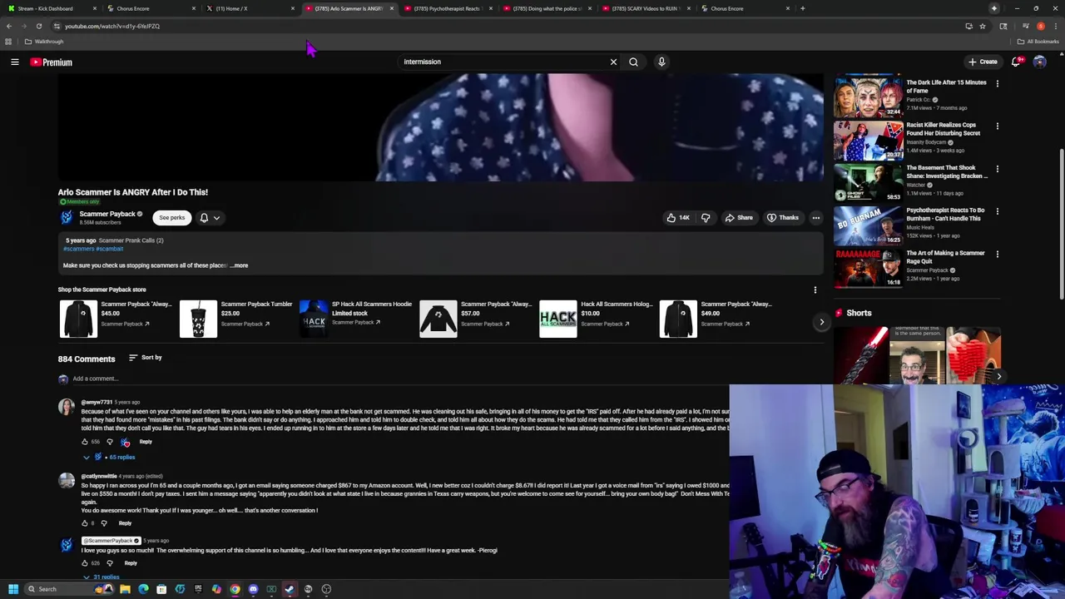This screenshot has height=599, width=1065.
Task: Clear the search text with the X
Action: click(x=613, y=62)
